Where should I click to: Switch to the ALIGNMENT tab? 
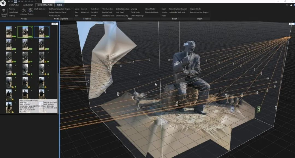(x=28, y=5)
